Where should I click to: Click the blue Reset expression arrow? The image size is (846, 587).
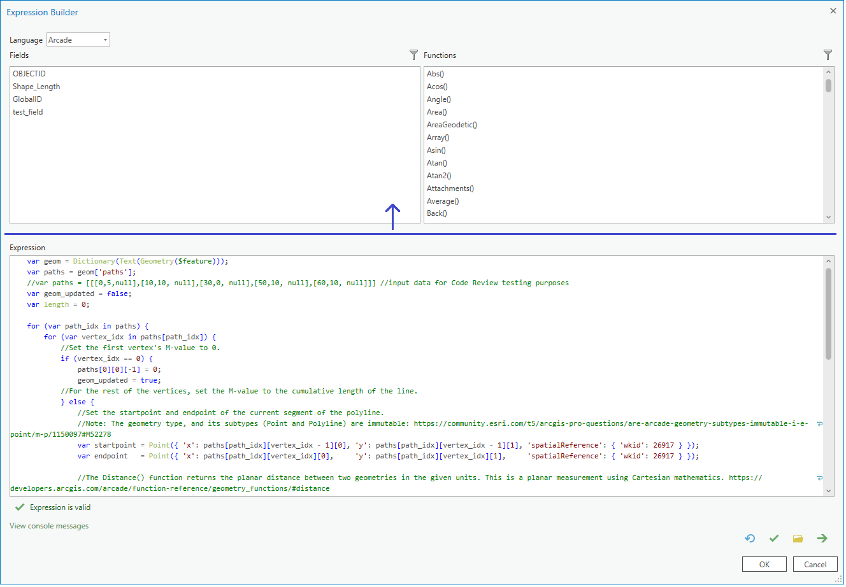click(750, 539)
